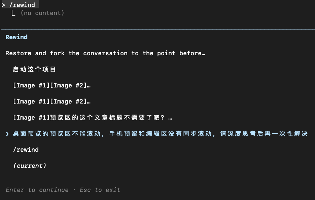The image size is (315, 200).
Task: Select the 启动这个项目 conversation entry
Action: point(35,69)
